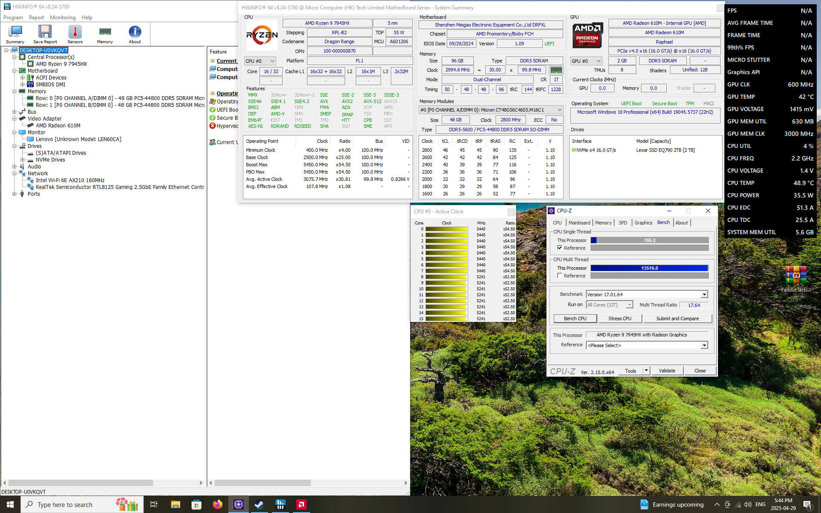
Task: Click the Validate button in CPU-Z
Action: [667, 371]
